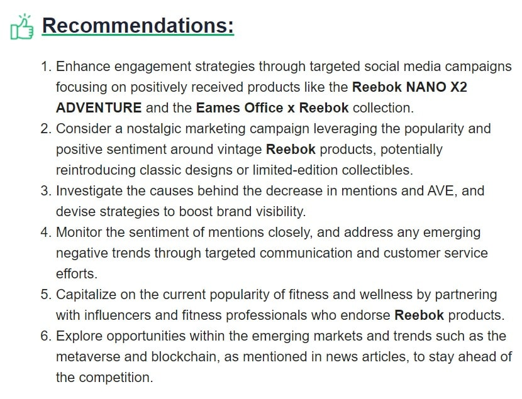522x399 pixels.
Task: Click the bold Reebok before 'products.' in item five
Action: click(x=419, y=315)
